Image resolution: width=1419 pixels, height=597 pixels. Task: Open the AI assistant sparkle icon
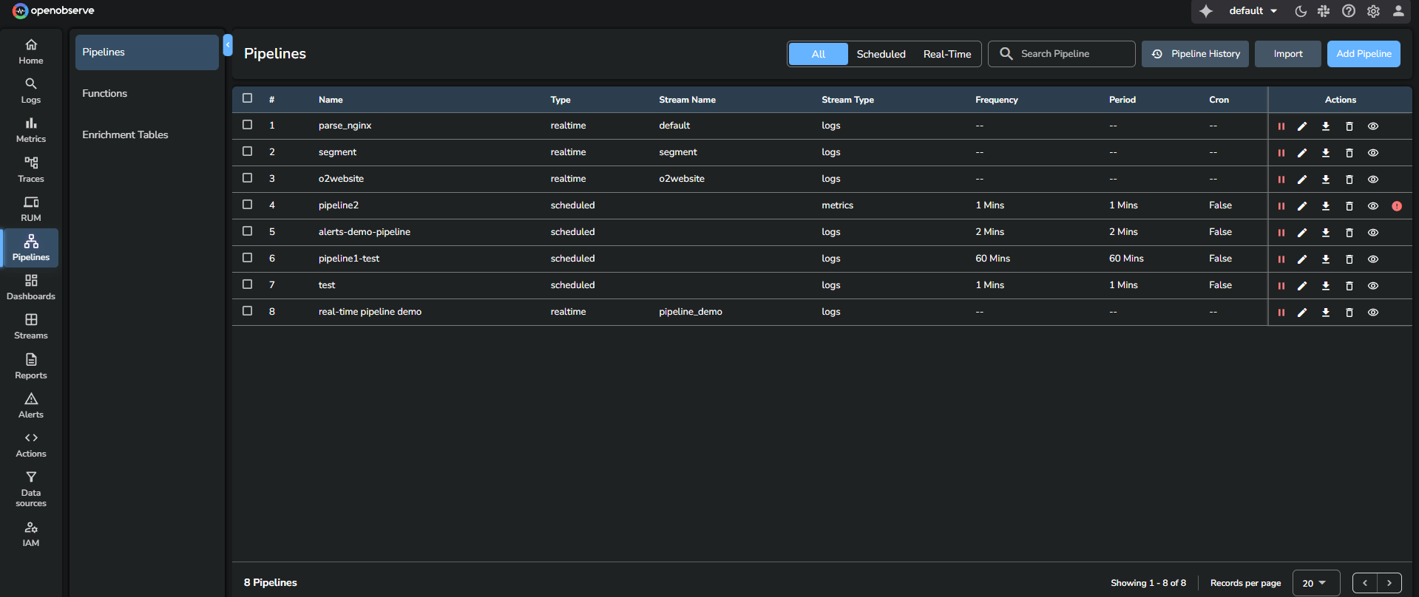(1206, 11)
